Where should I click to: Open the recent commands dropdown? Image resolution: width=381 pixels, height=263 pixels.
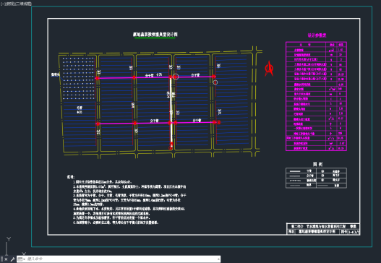click(22, 259)
